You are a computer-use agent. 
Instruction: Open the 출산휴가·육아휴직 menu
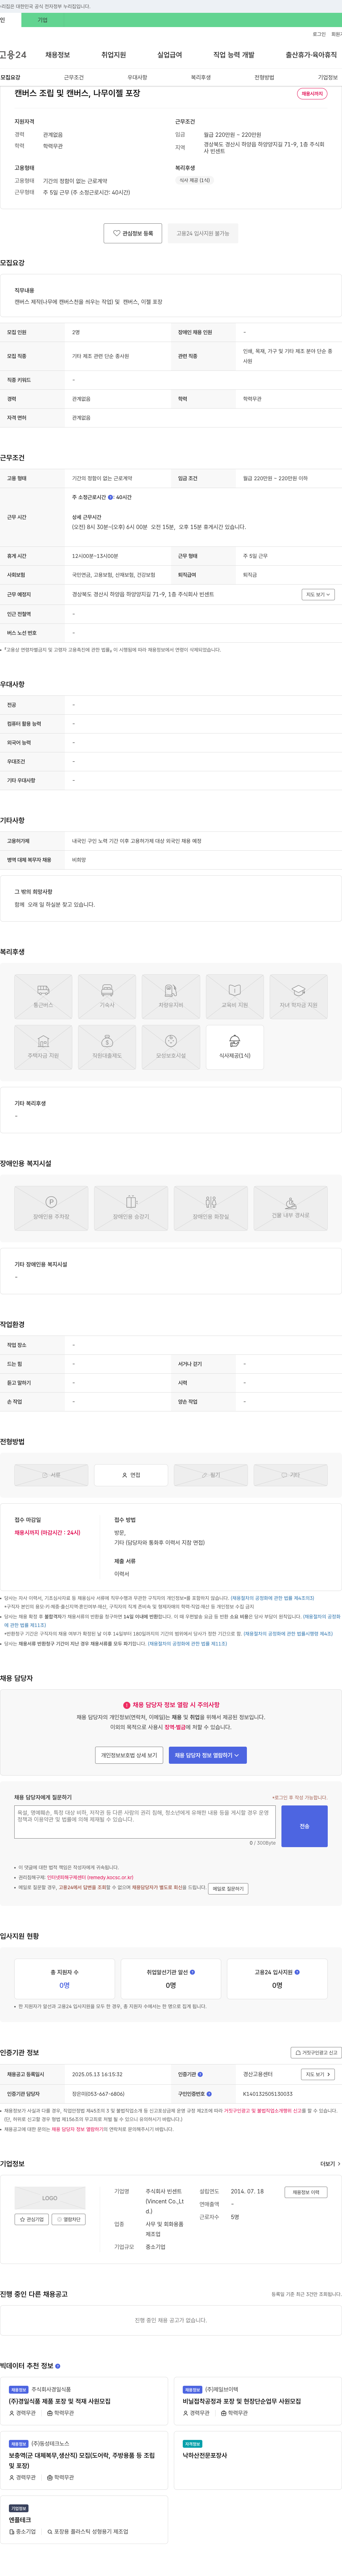pos(311,55)
